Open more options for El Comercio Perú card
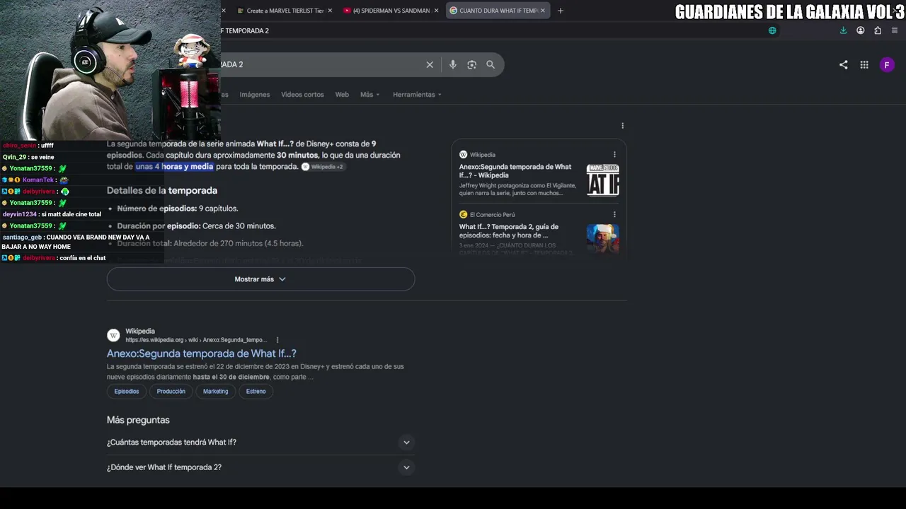906x509 pixels. click(x=614, y=214)
